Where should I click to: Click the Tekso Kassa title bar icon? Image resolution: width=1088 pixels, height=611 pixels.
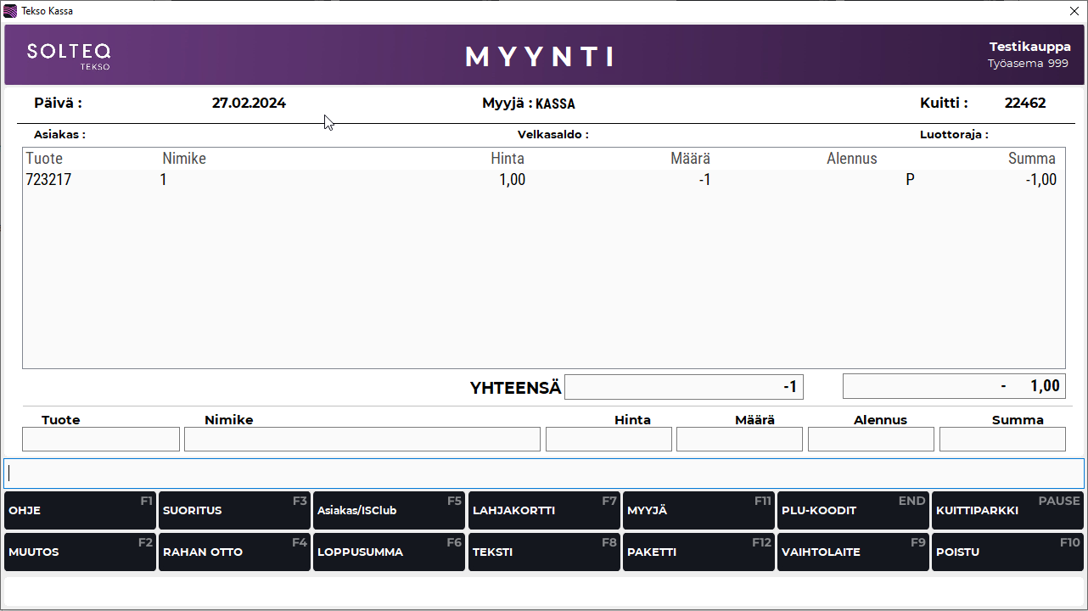(x=10, y=11)
